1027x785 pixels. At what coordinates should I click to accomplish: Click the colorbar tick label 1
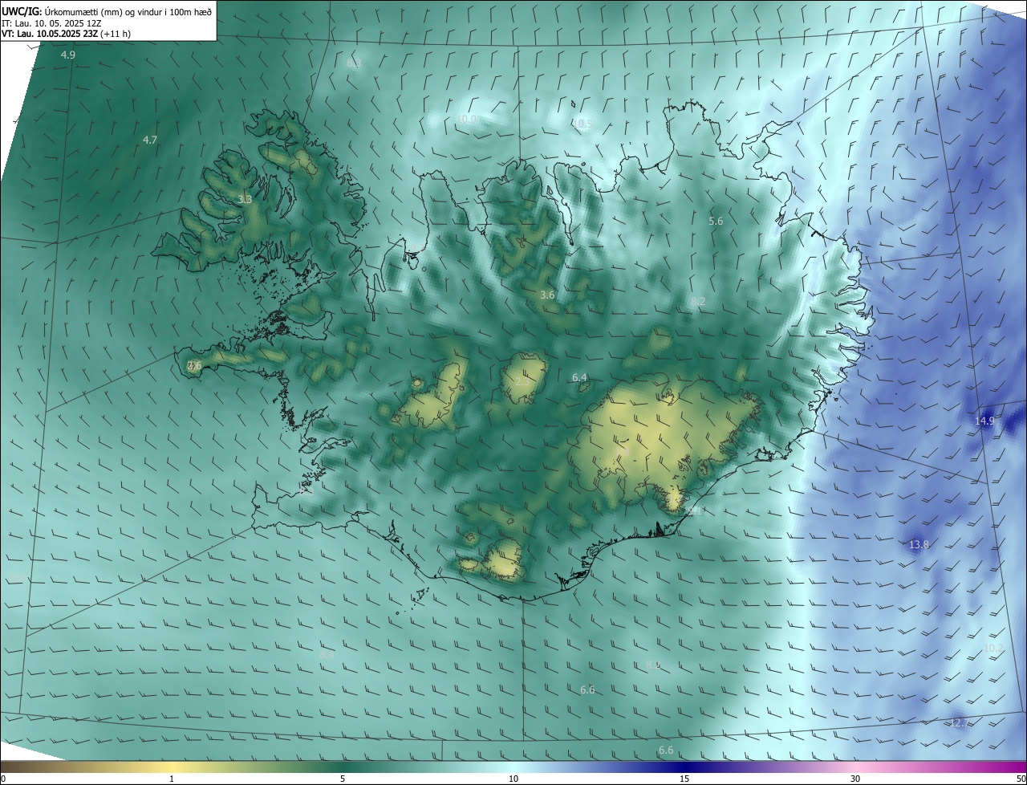[172, 779]
